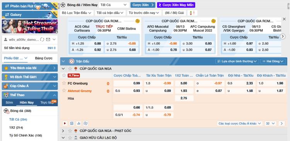The width and height of the screenshot is (290, 141).
Task: Click the clock icon beside Trận Đấu
Action: (72, 61)
